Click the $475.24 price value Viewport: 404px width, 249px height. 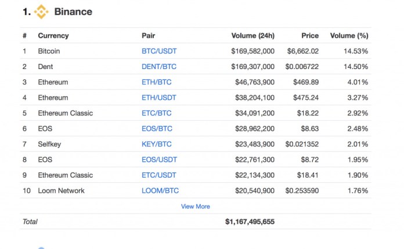click(x=306, y=98)
